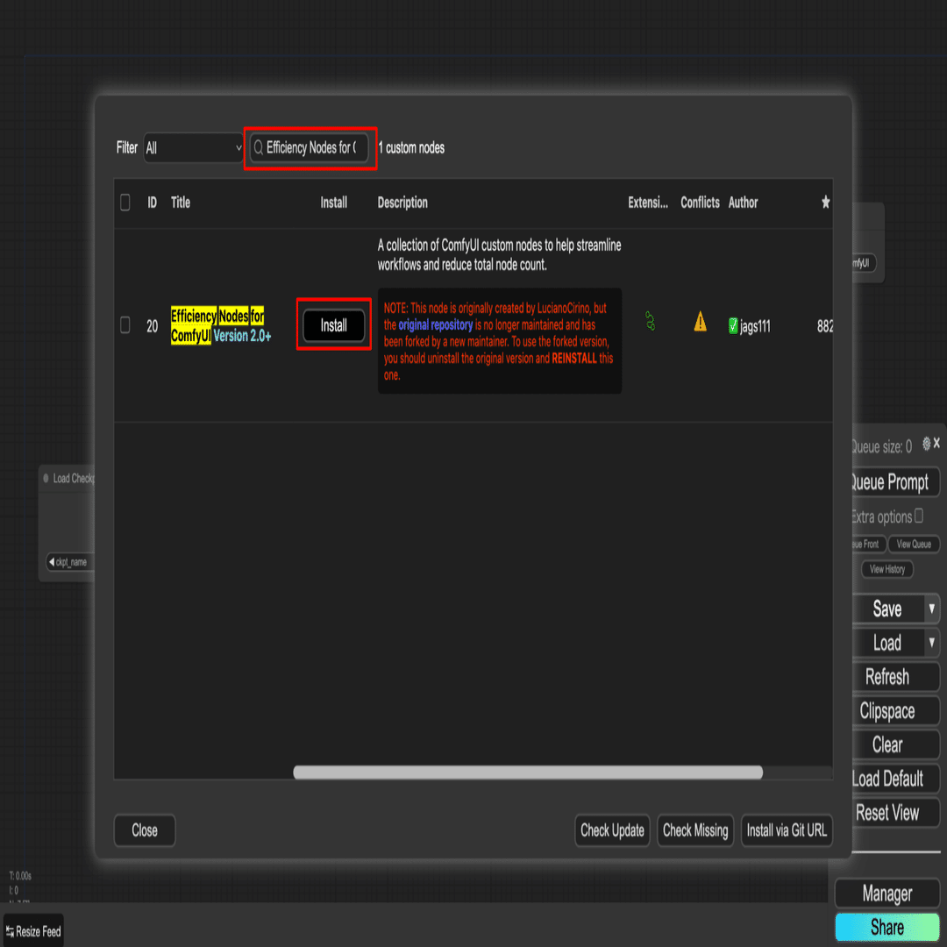The height and width of the screenshot is (947, 947).
Task: Click the green extension nodes icon
Action: point(650,321)
